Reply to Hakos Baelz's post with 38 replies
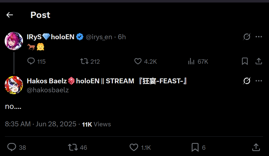This screenshot has width=269, height=156. [11, 147]
